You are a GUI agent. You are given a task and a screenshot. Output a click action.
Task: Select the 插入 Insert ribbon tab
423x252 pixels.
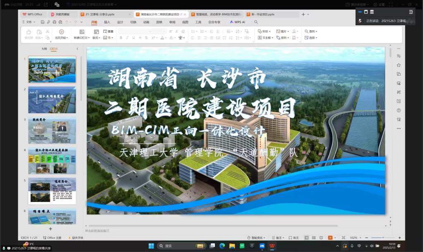pyautogui.click(x=107, y=22)
